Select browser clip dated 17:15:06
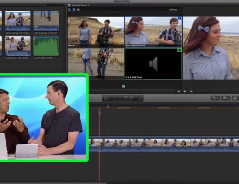Image resolution: width=239 pixels, height=184 pixels. (17, 21)
